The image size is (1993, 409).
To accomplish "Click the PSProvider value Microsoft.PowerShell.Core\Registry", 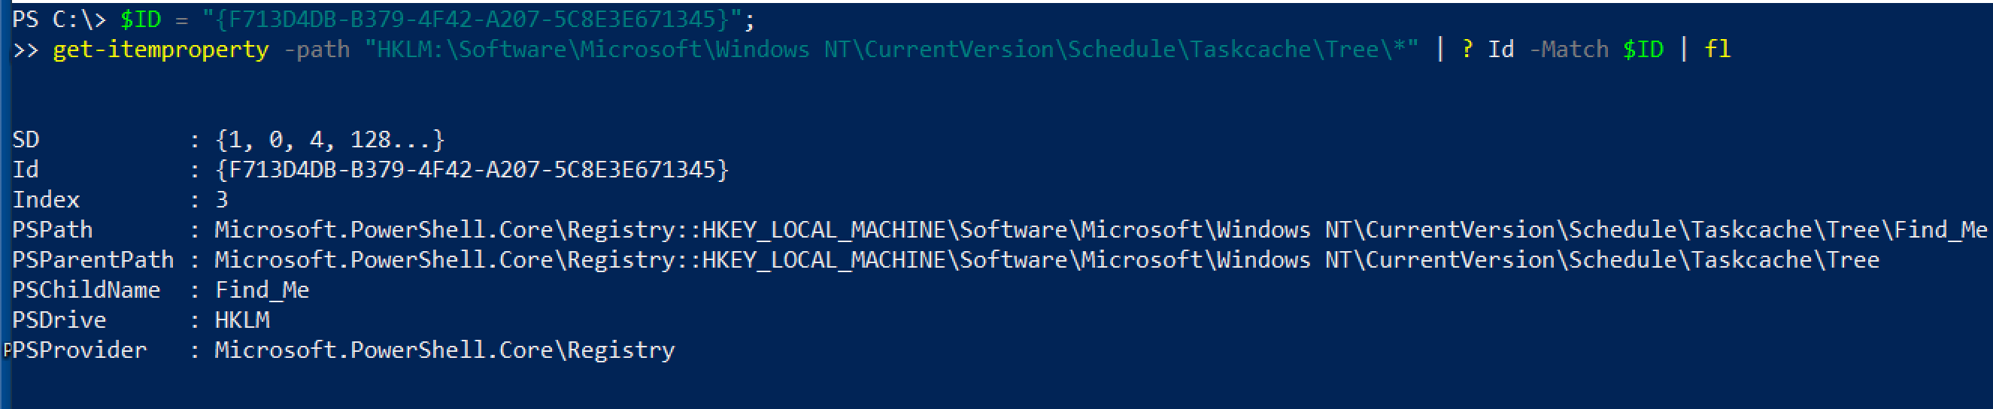I will (x=444, y=351).
